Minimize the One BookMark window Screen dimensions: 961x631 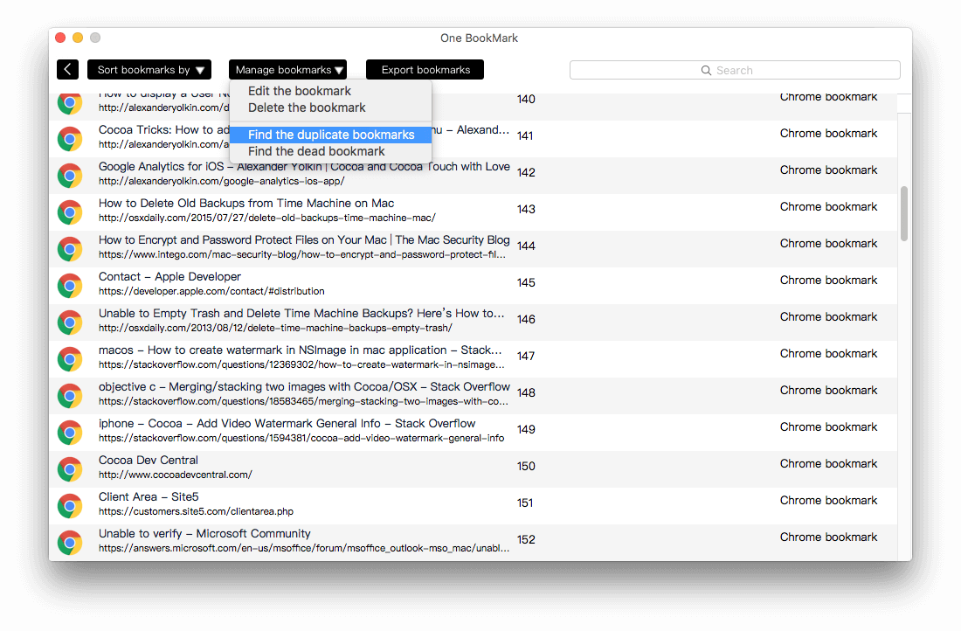pos(78,38)
